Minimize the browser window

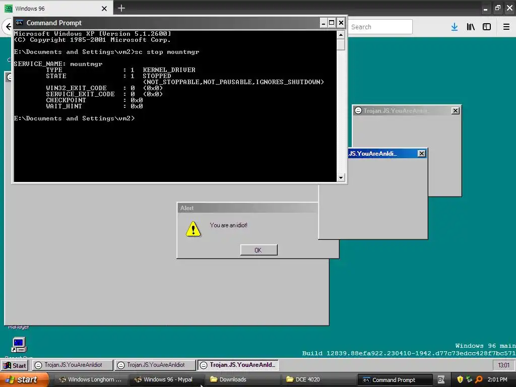[485, 9]
